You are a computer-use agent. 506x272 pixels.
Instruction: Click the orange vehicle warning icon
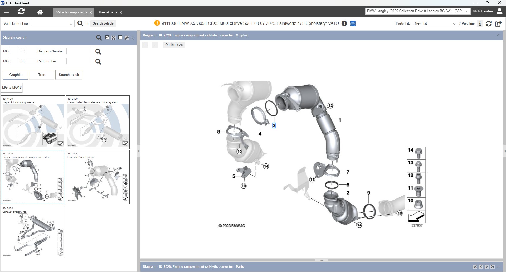(157, 23)
